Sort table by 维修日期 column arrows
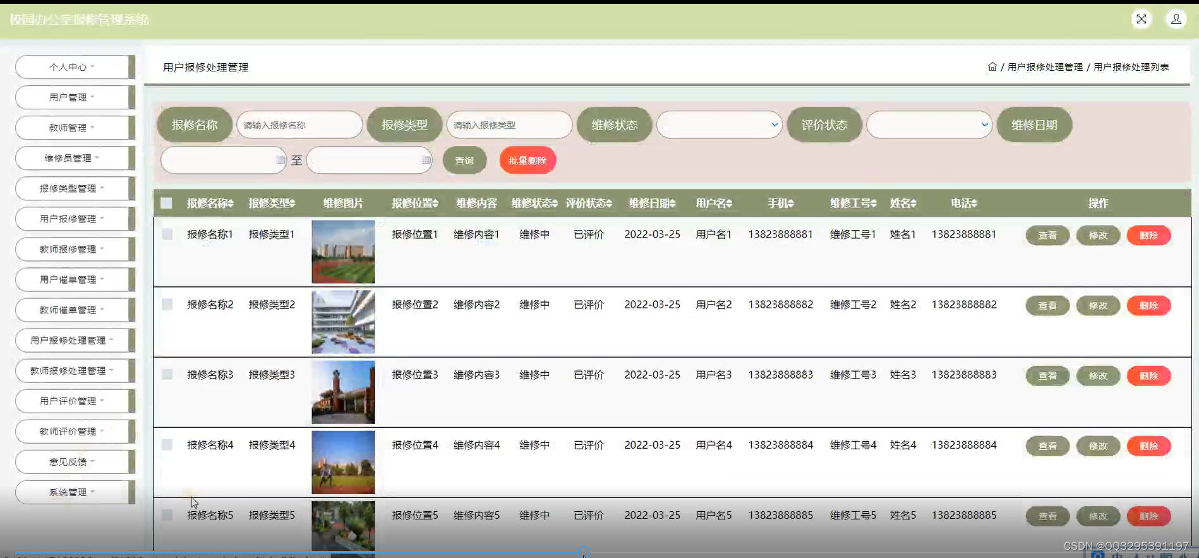 coord(673,203)
